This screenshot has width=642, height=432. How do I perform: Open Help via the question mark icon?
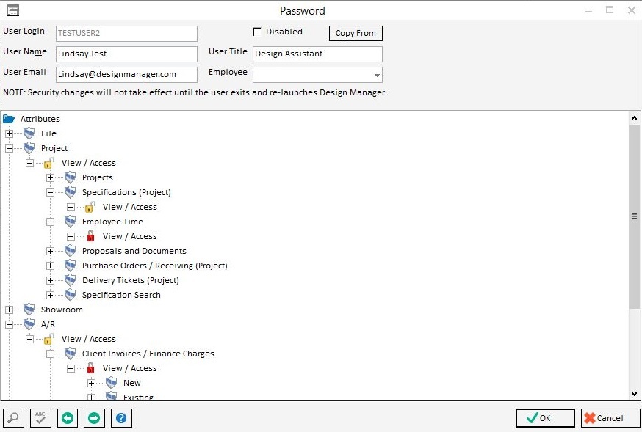point(121,417)
